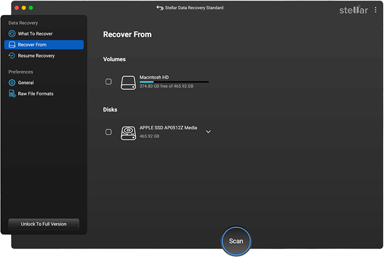This screenshot has width=390, height=263.
Task: Click the What To Recover sidebar icon
Action: tap(12, 34)
